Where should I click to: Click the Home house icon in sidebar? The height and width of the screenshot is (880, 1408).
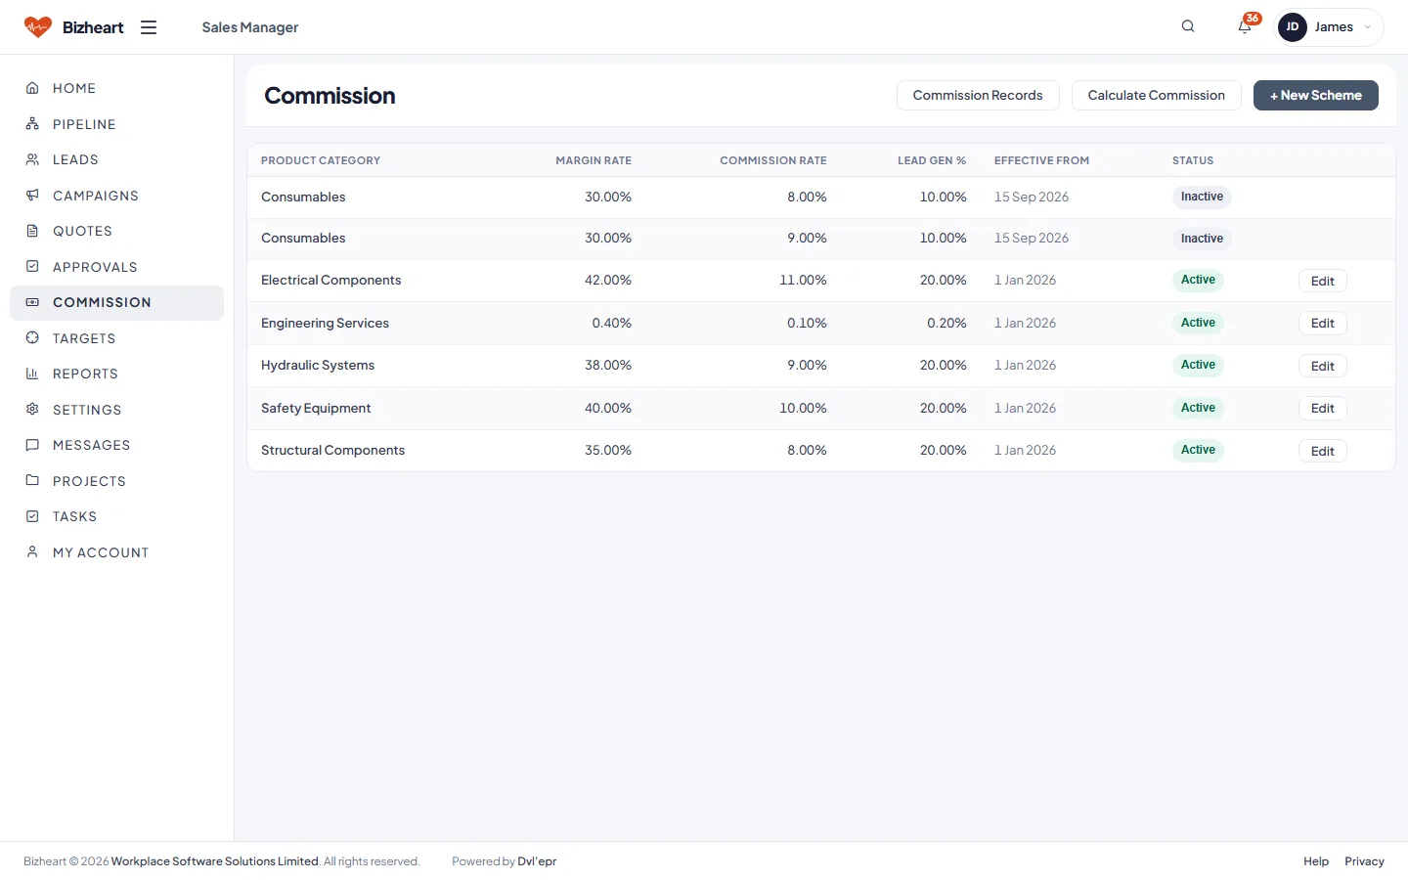click(32, 88)
